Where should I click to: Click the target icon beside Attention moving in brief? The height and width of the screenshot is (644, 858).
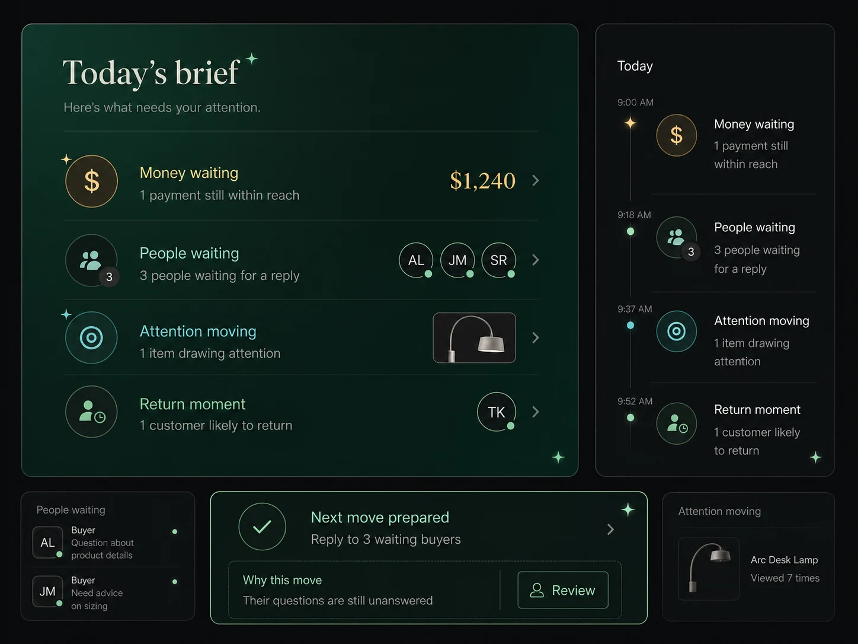point(91,338)
